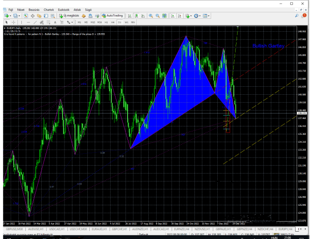Tile chart windows
Screen dimensions: 310x239
tap(164, 16)
